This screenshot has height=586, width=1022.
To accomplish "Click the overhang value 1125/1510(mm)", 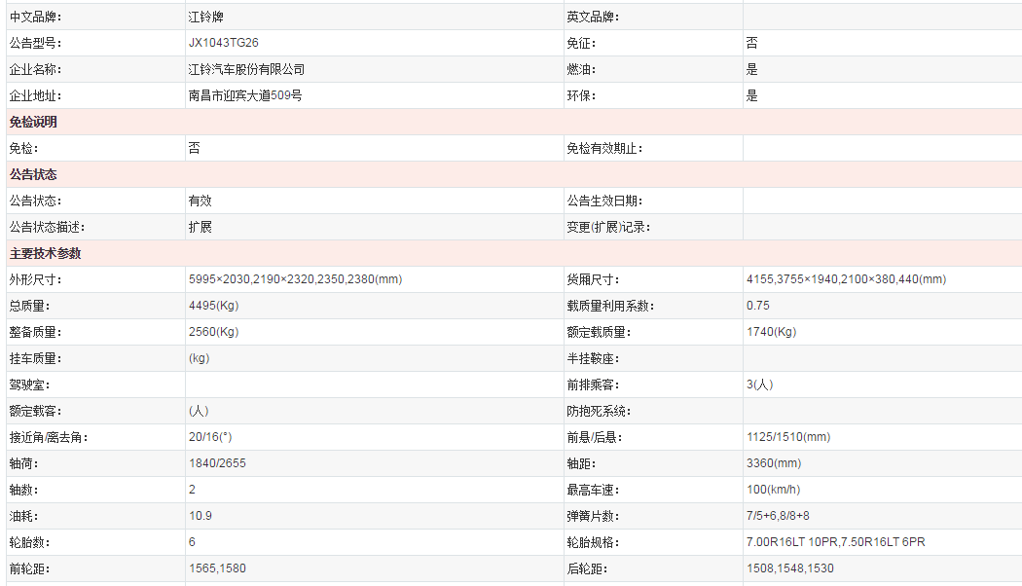I will 788,437.
